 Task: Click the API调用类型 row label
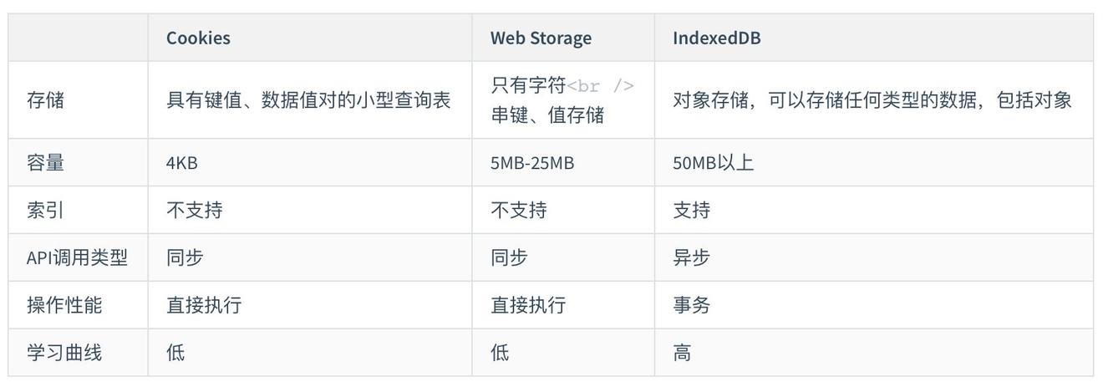(77, 257)
